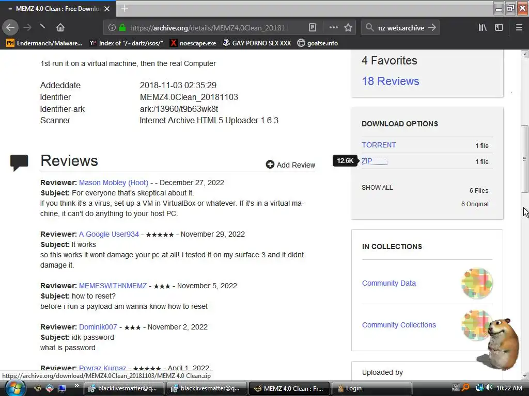Click the forward navigation arrow
The image size is (529, 396).
click(27, 28)
